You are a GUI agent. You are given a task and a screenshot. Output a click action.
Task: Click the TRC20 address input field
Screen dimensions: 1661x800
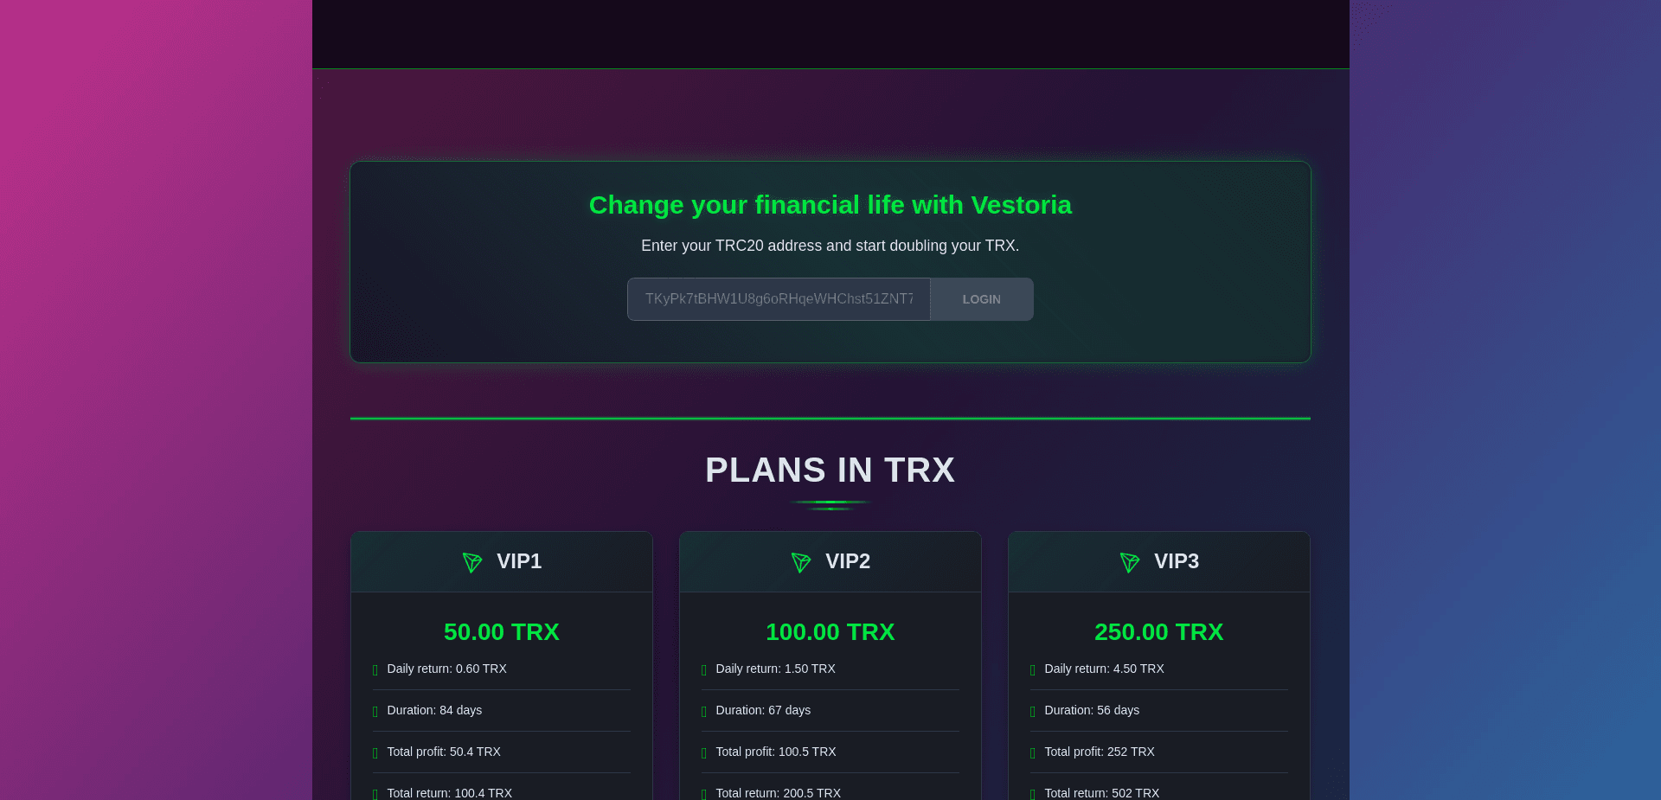coord(778,298)
